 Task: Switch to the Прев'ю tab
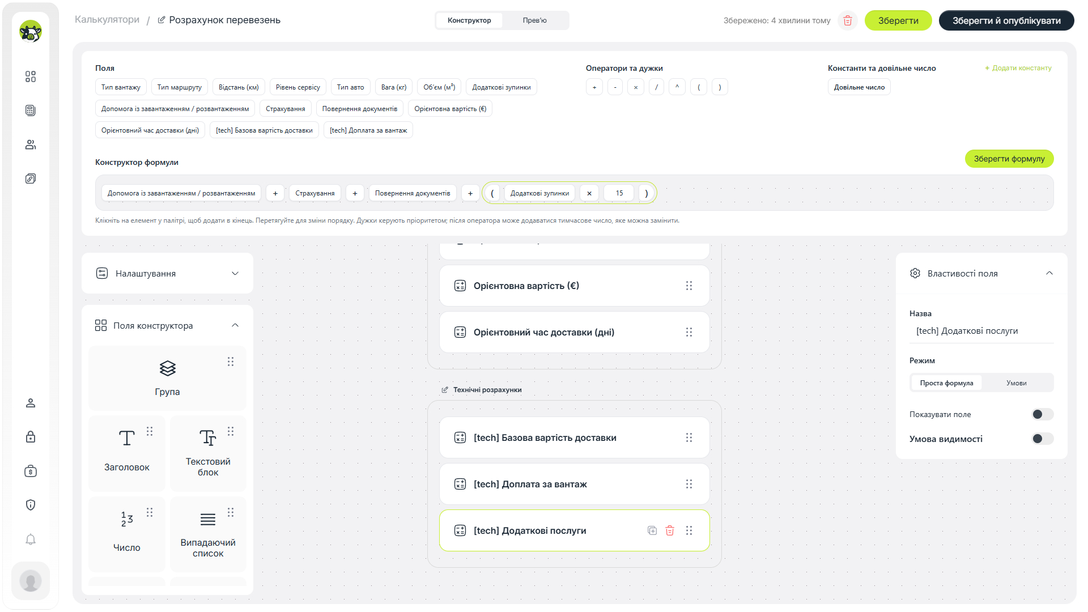pos(535,20)
